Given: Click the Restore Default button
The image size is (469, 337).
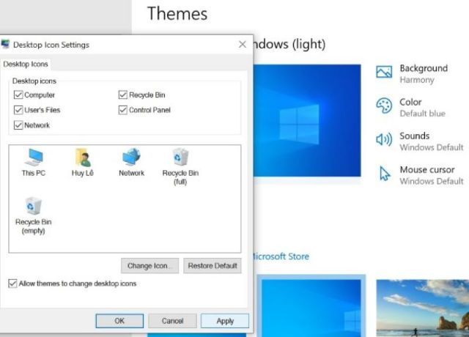Looking at the screenshot, I should (213, 266).
